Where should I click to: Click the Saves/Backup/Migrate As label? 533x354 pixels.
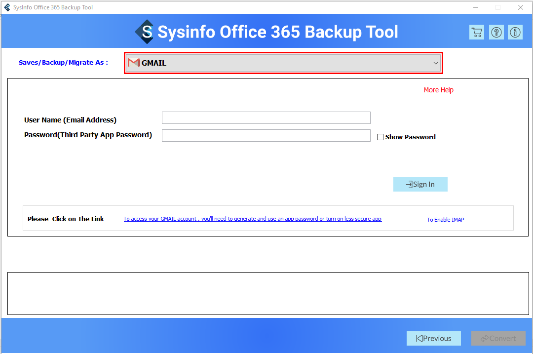coord(63,63)
